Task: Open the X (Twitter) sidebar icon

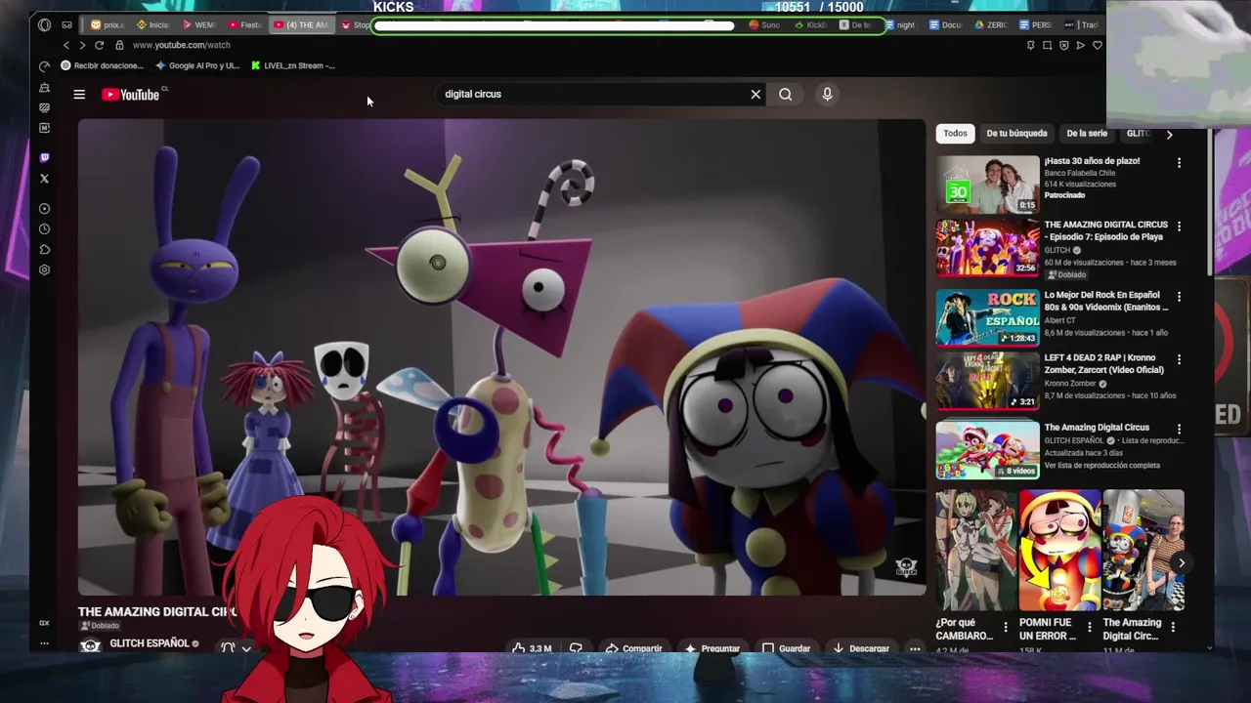Action: click(x=44, y=179)
